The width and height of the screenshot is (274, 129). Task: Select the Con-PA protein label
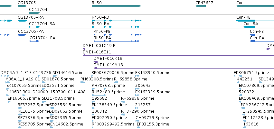click(257, 38)
